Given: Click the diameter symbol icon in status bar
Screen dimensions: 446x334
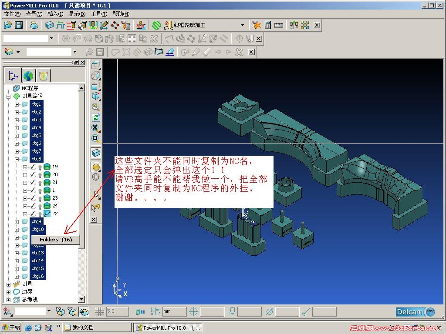Looking at the screenshot, I should pyautogui.click(x=269, y=312).
